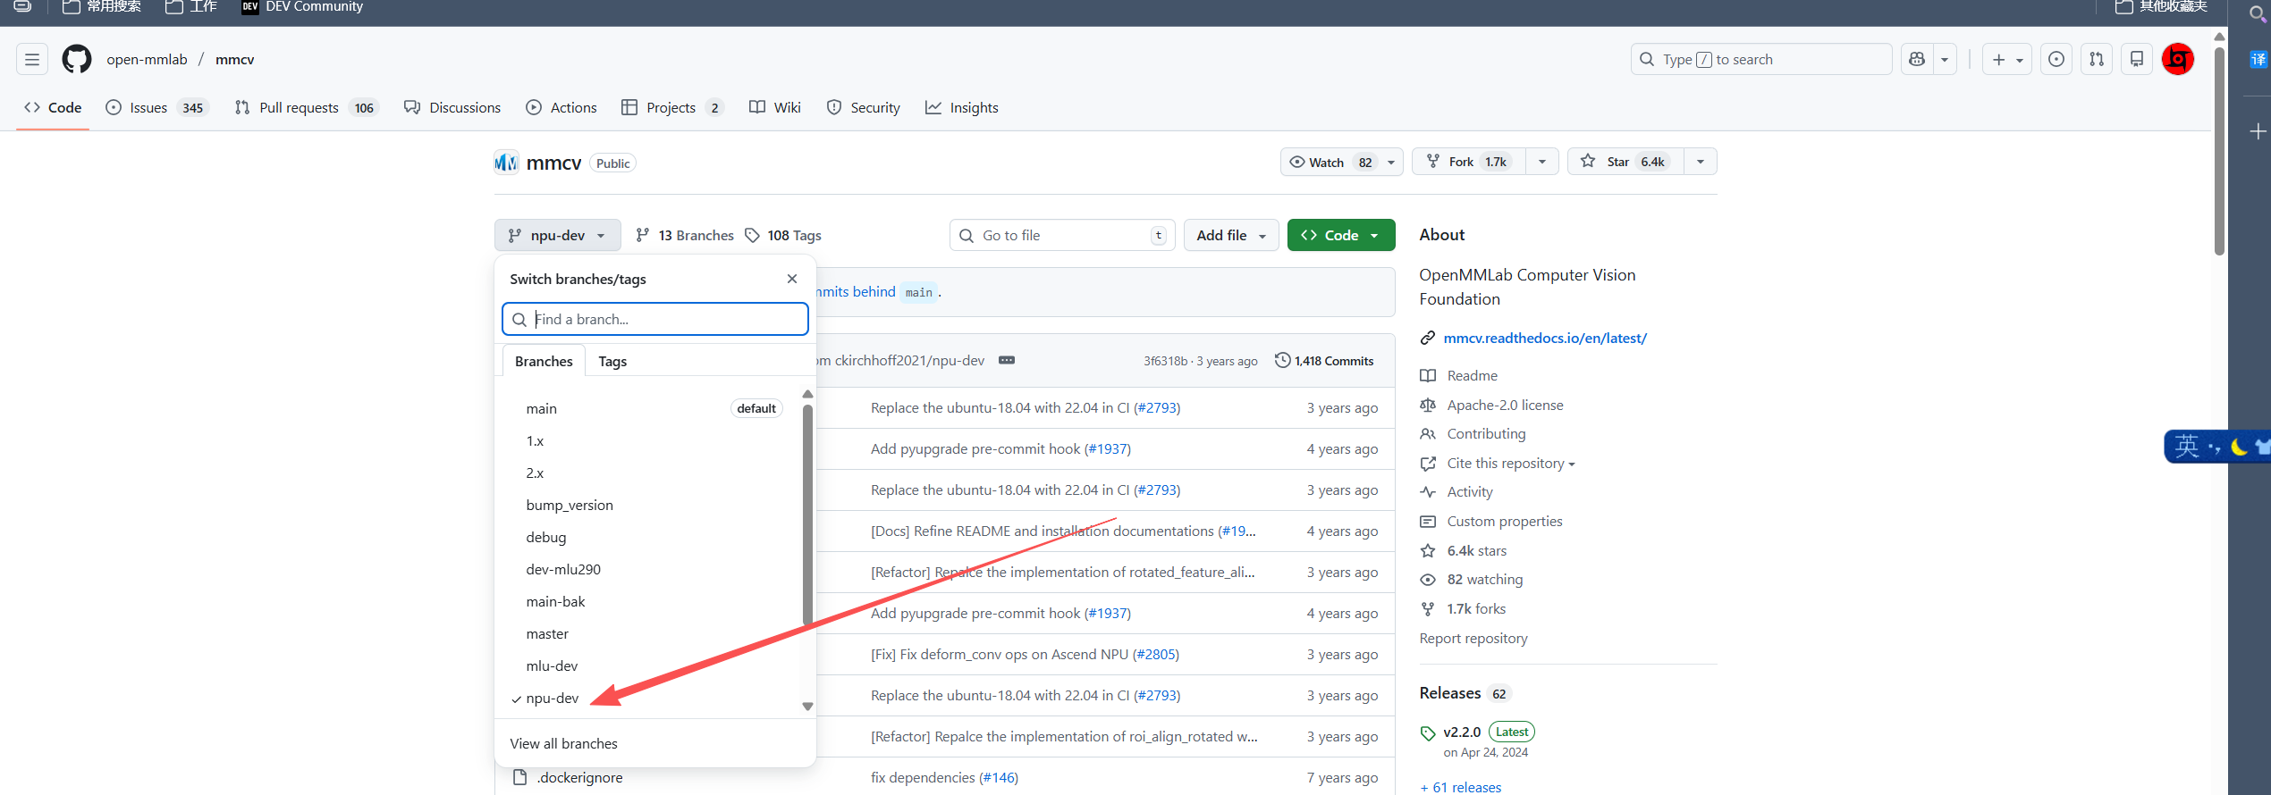Viewport: 2271px width, 795px height.
Task: Expand the Fork options dropdown arrow
Action: coord(1542,162)
